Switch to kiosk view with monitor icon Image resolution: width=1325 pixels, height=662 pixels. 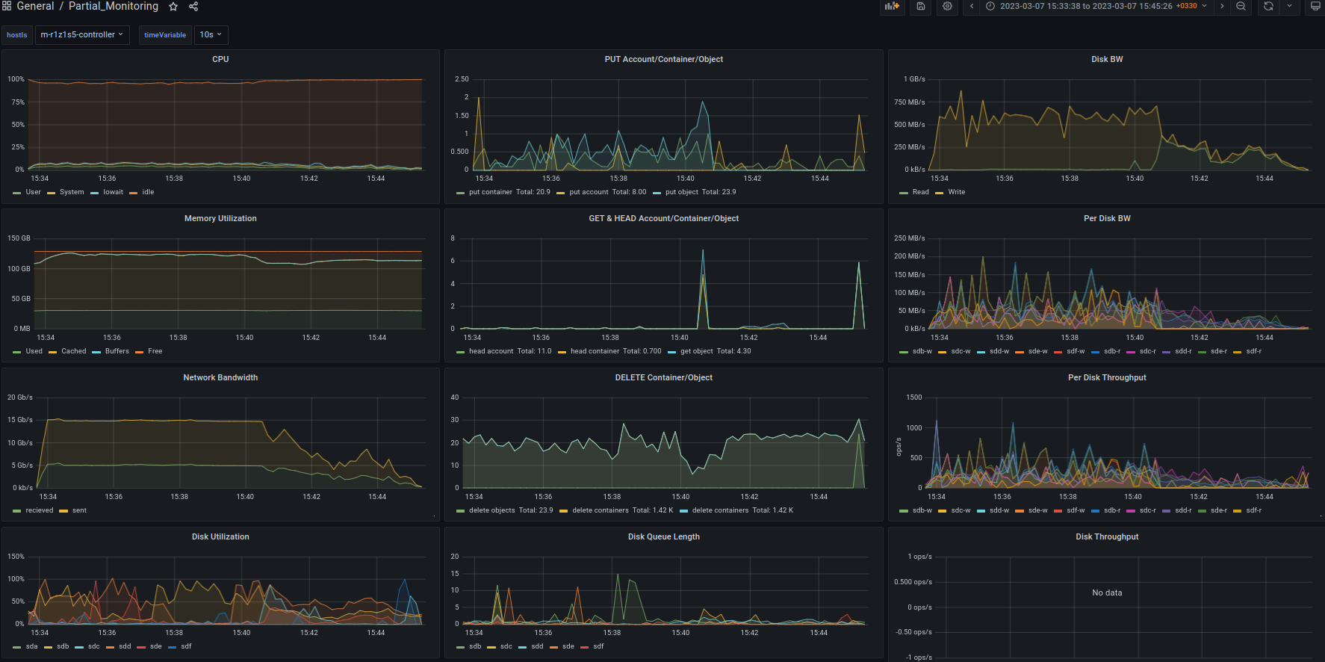[x=1315, y=6]
